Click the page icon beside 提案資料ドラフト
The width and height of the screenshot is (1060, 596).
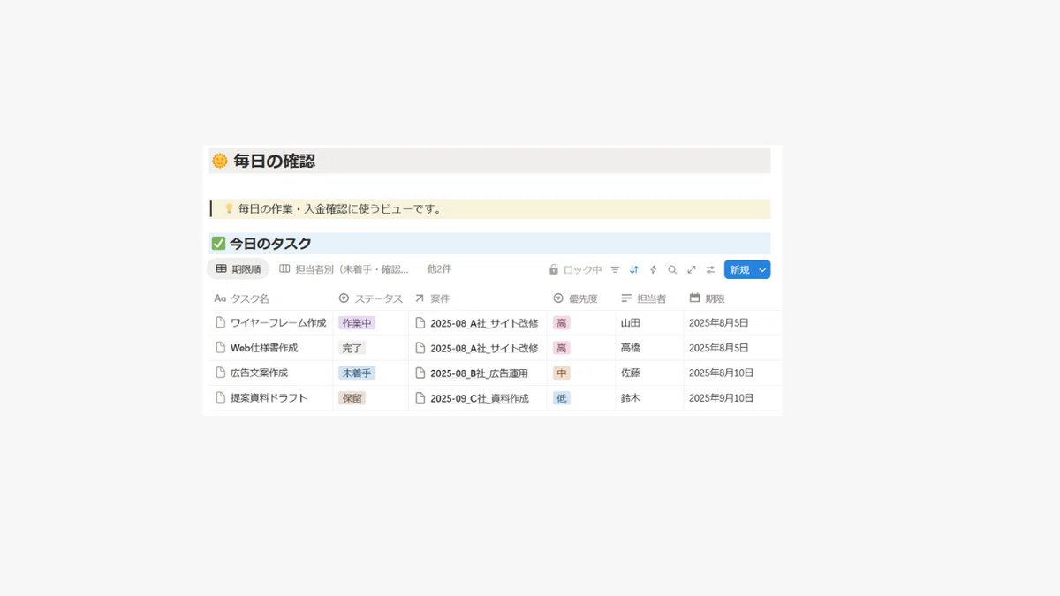(221, 398)
